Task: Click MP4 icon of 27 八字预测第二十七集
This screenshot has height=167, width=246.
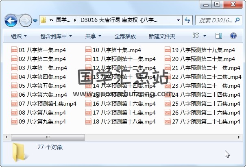Action: click(x=168, y=121)
